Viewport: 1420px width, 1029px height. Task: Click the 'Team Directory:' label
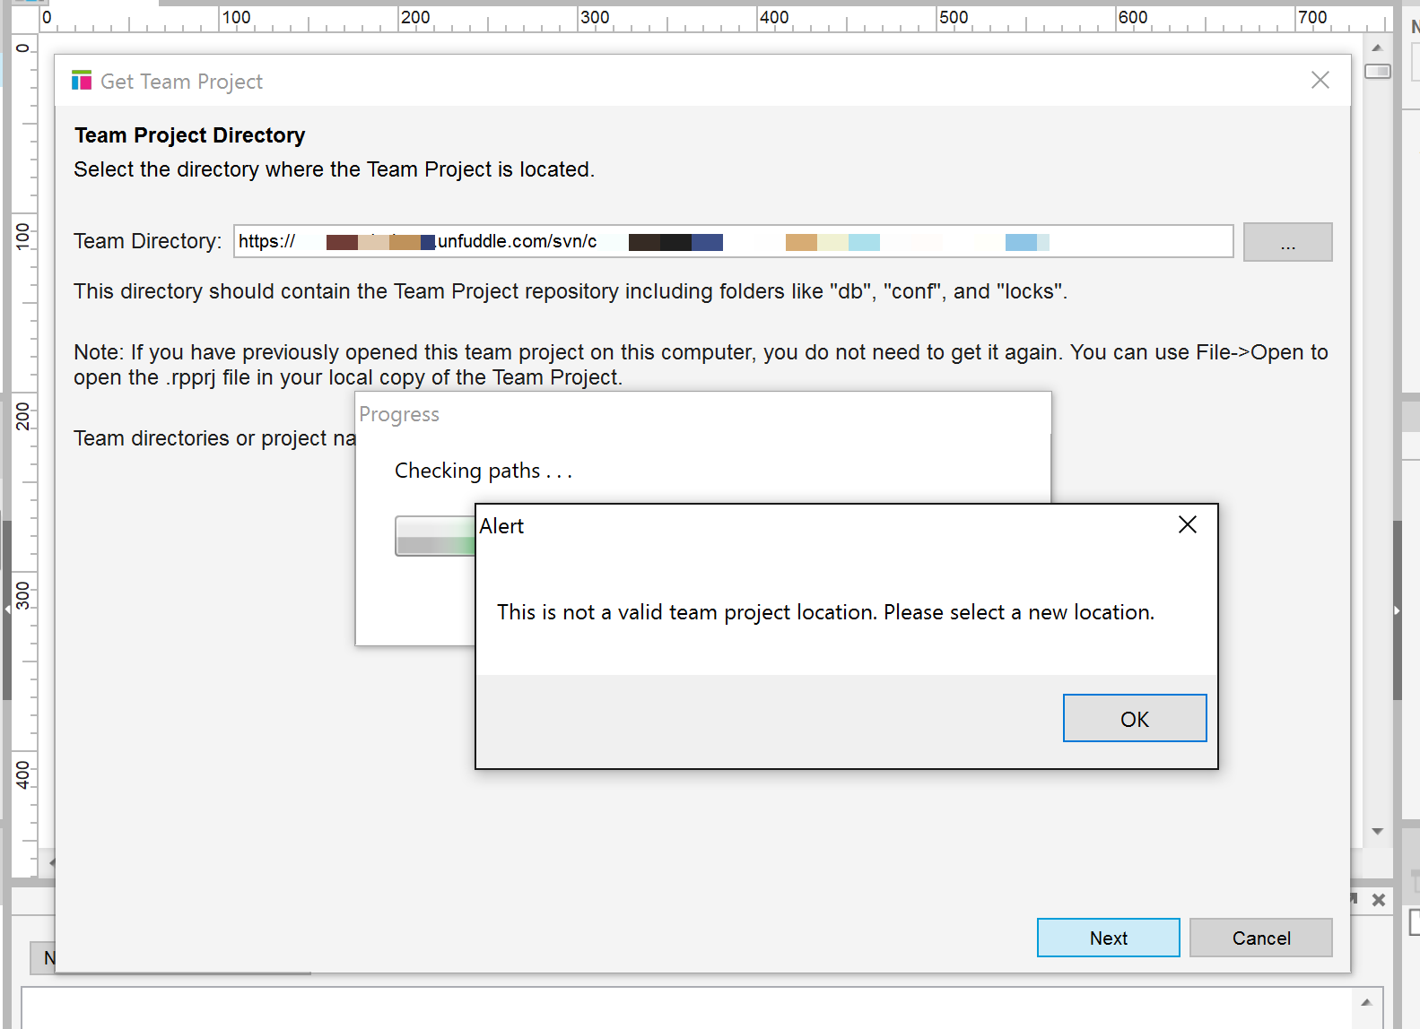(147, 241)
